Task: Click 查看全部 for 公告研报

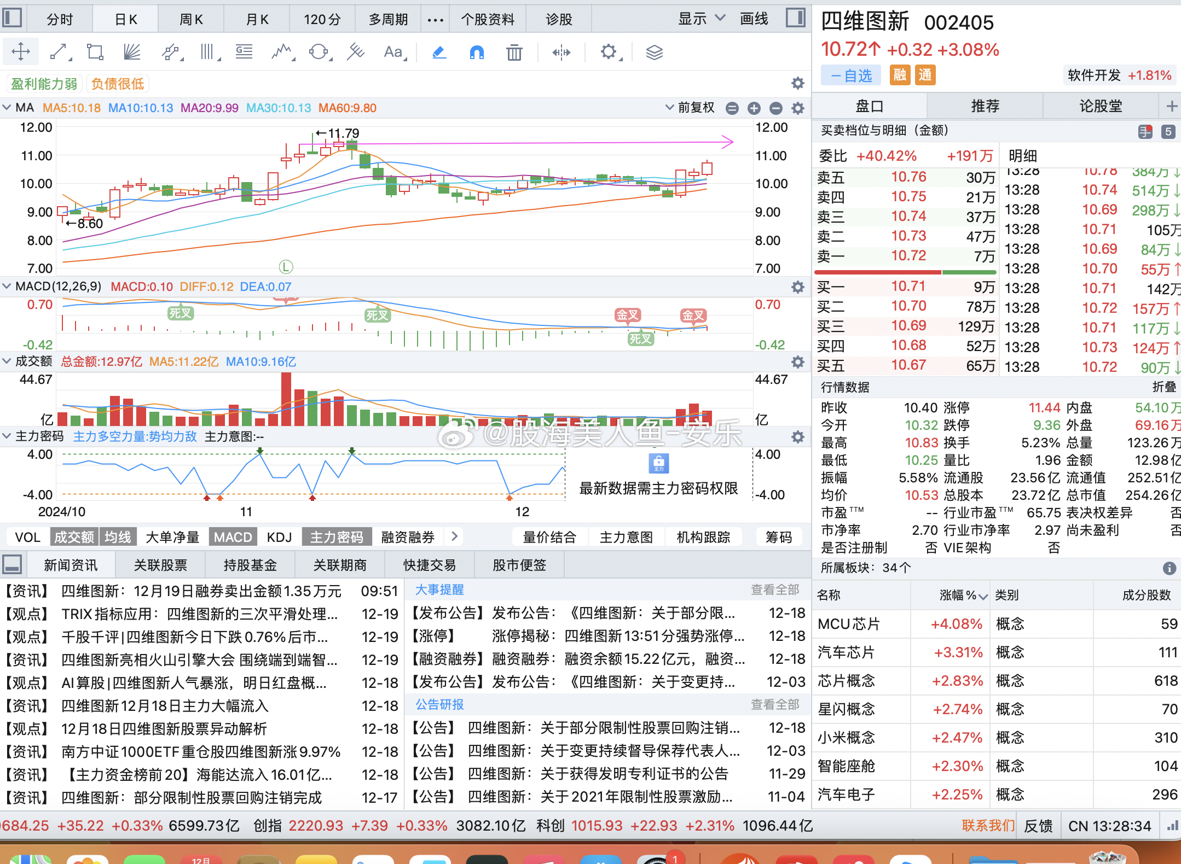Action: click(x=775, y=704)
